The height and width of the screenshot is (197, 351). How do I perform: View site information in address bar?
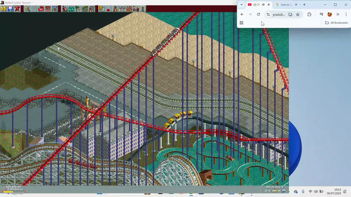coord(268,14)
